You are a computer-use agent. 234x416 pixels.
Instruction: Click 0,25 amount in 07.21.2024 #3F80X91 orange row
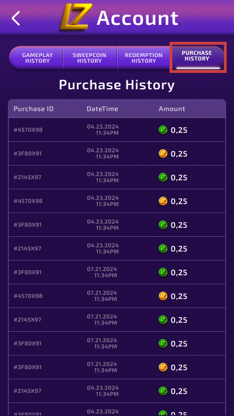click(179, 367)
